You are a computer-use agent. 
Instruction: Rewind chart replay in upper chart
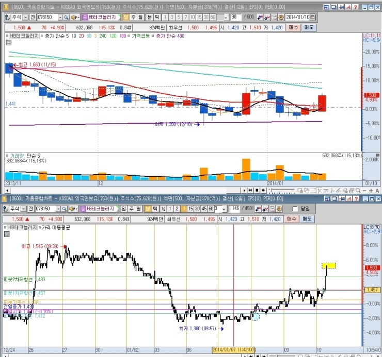[x=250, y=190]
